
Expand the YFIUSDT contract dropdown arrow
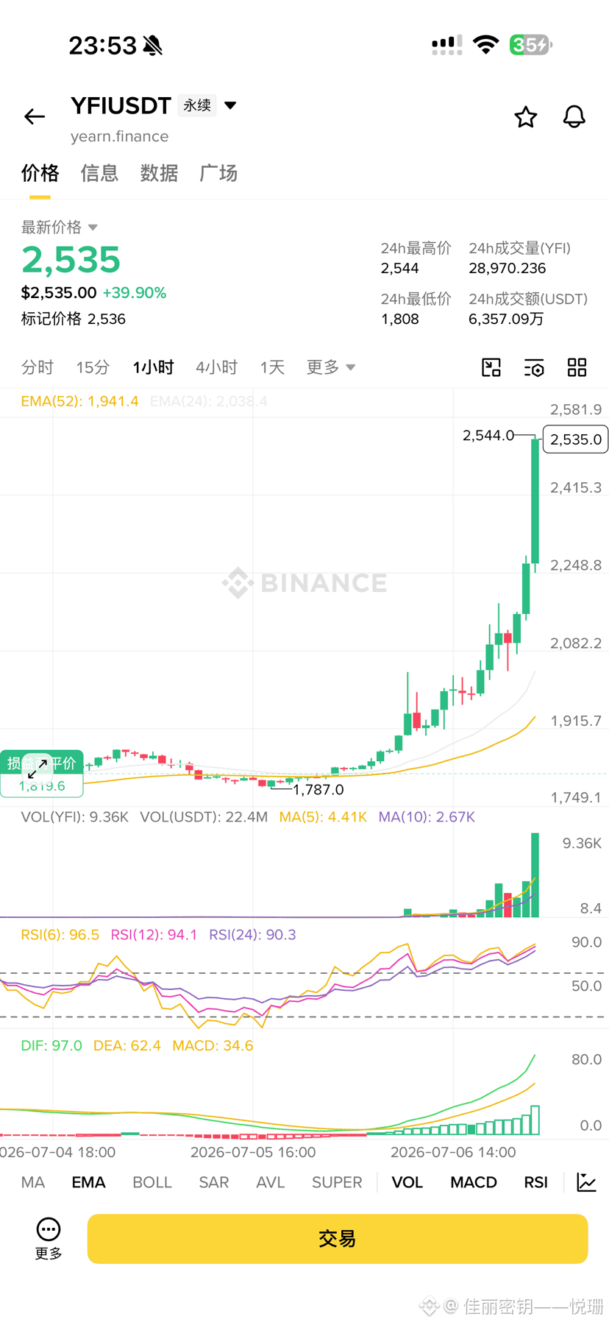pyautogui.click(x=230, y=105)
